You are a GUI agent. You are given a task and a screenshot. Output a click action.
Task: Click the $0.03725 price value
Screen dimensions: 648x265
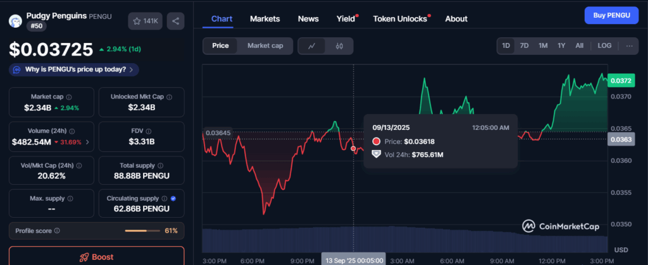tap(51, 50)
